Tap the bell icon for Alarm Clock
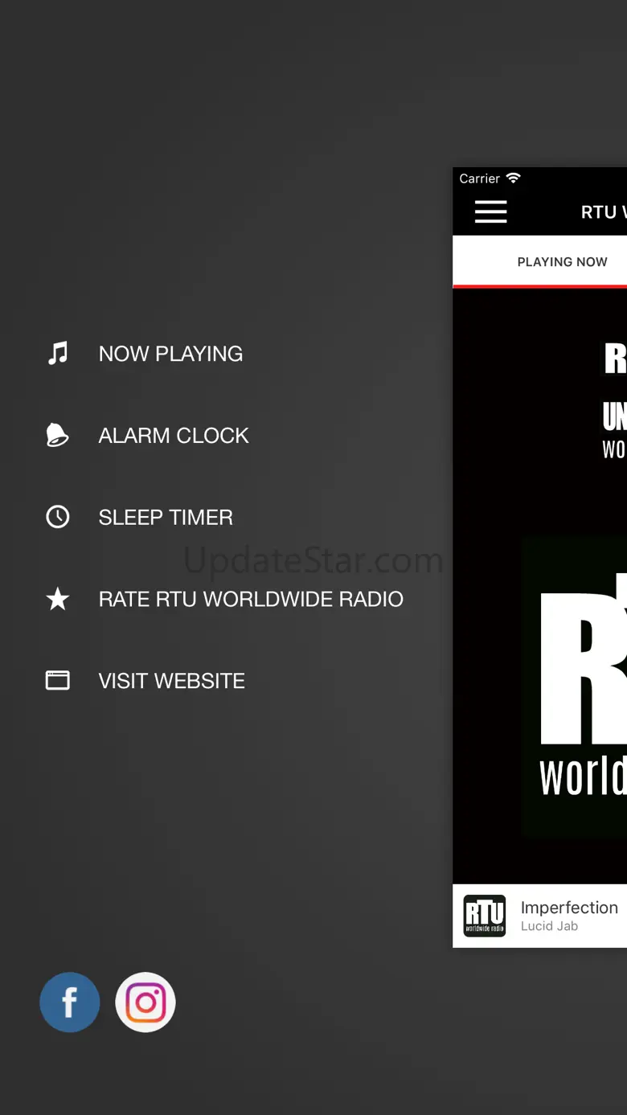 58,435
